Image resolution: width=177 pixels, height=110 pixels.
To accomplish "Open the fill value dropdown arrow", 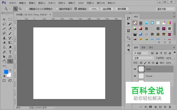I will 174,63.
